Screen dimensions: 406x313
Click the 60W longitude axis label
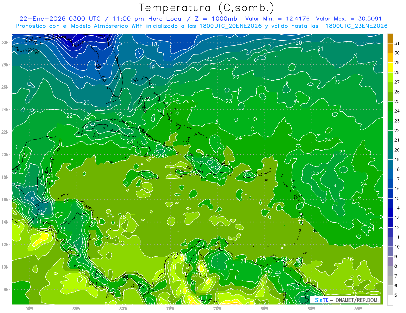(x=311, y=309)
